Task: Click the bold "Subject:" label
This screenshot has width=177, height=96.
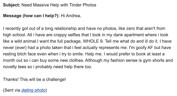Action: coord(12,5)
